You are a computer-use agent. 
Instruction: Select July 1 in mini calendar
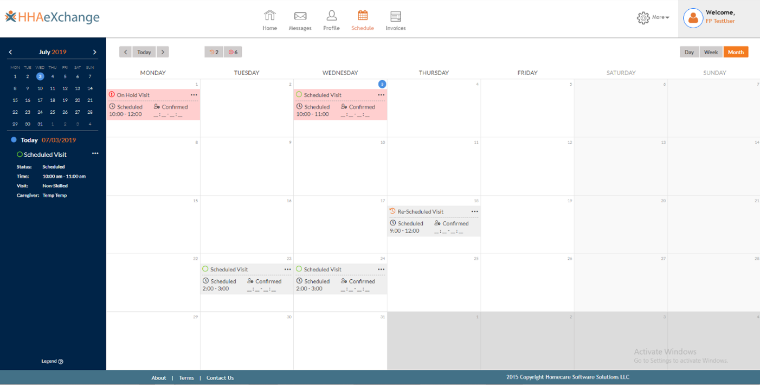tap(15, 76)
